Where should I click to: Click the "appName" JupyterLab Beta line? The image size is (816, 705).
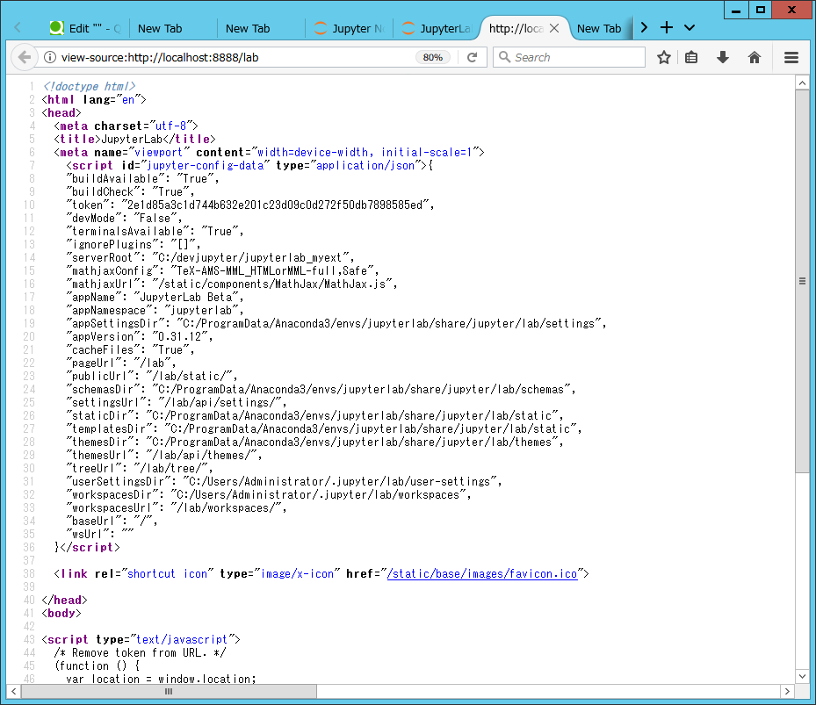pyautogui.click(x=155, y=297)
